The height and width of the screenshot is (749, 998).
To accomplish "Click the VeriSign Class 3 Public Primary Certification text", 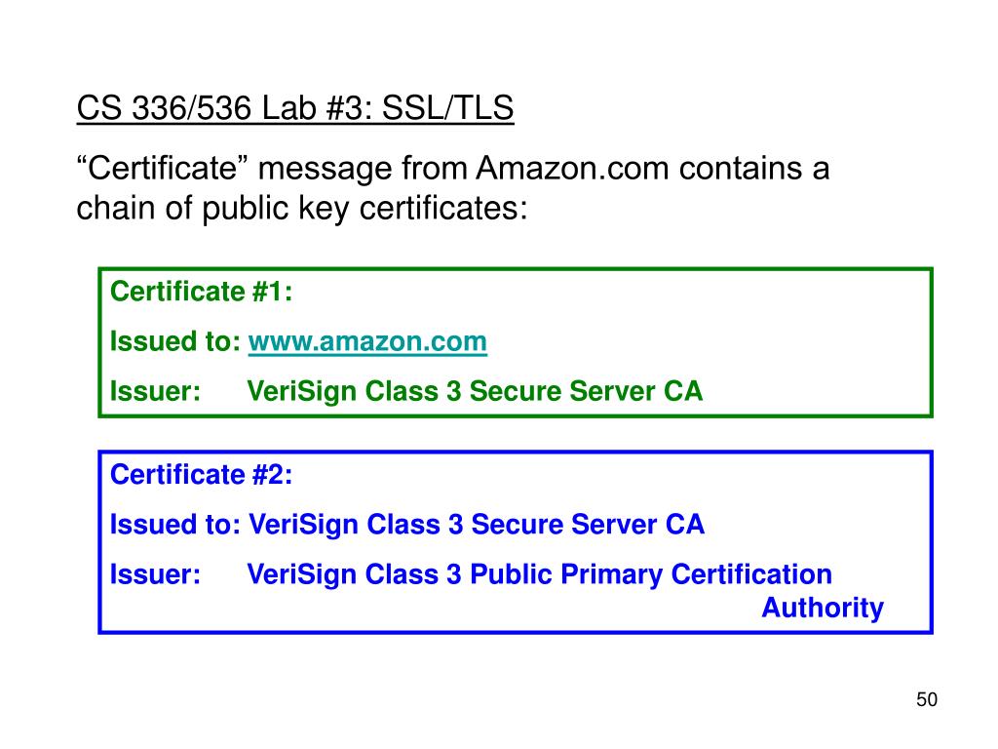I will point(540,574).
